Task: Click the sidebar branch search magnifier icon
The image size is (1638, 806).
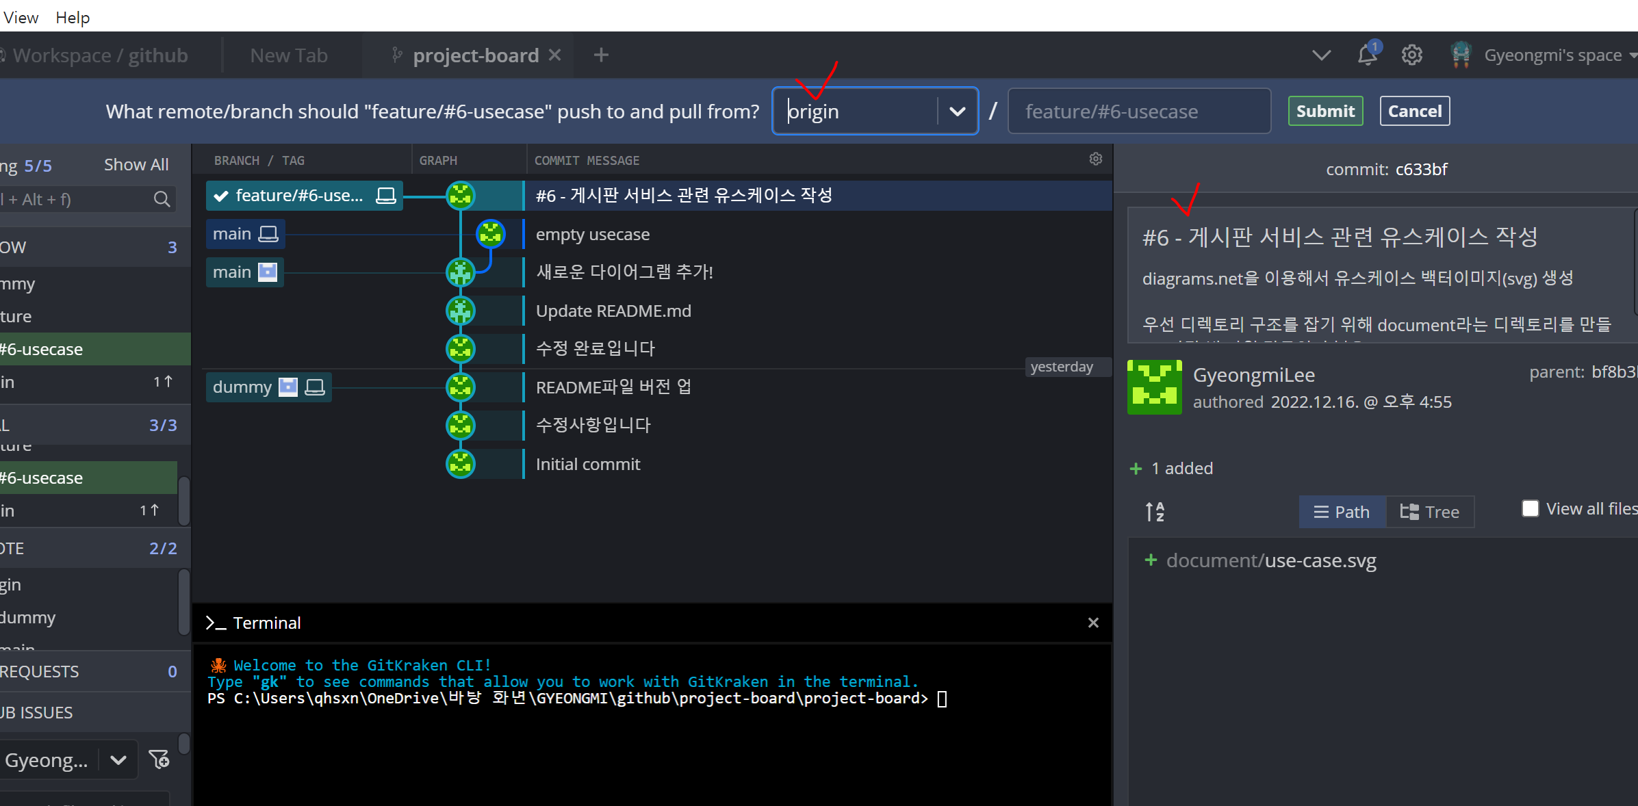Action: tap(162, 199)
